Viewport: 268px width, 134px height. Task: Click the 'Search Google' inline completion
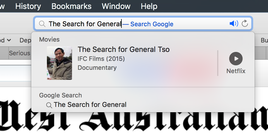pyautogui.click(x=152, y=24)
